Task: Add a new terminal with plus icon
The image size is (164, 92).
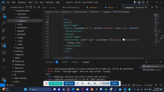Action: [146, 62]
